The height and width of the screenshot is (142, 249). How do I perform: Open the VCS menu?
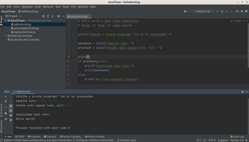pos(73,7)
